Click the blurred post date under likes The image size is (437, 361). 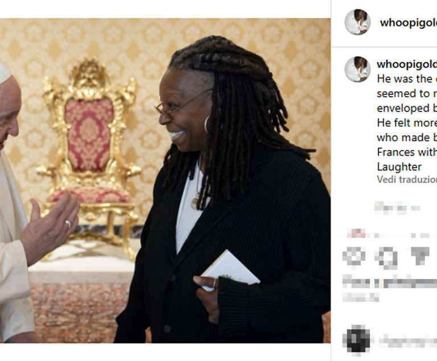click(x=361, y=297)
